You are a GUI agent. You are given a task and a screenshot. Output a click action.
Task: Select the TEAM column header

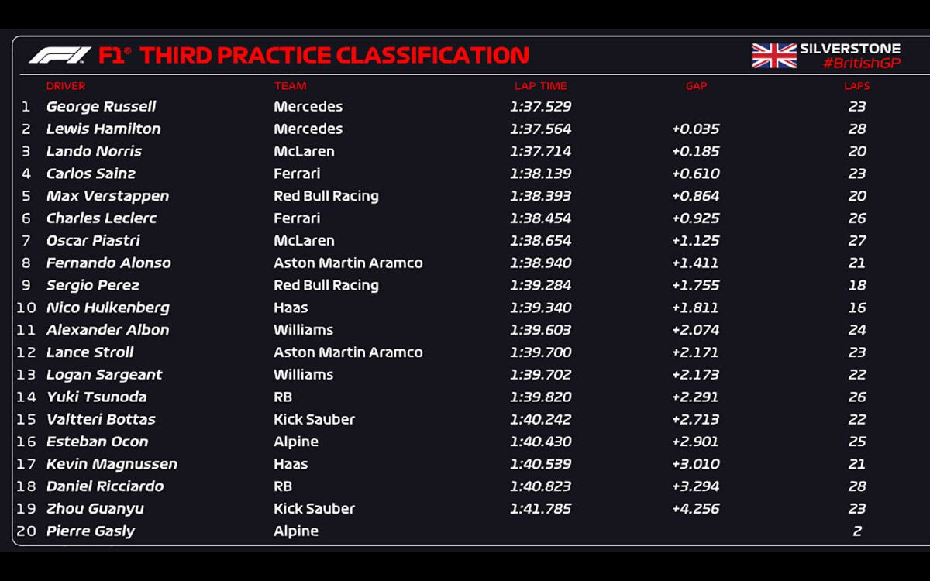point(290,86)
